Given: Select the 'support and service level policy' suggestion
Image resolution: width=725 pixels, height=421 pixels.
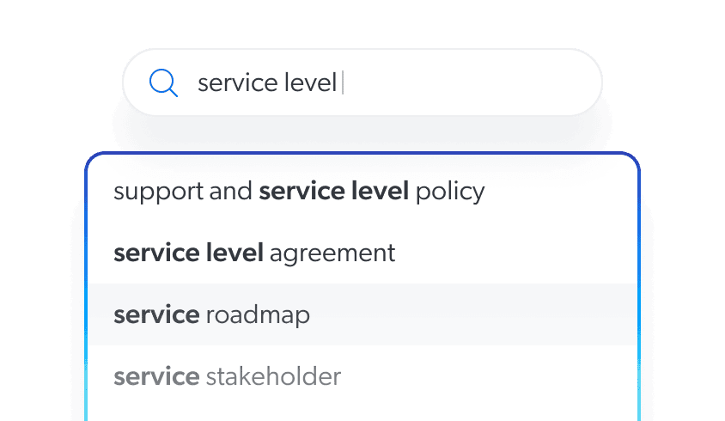Looking at the screenshot, I should pyautogui.click(x=299, y=191).
